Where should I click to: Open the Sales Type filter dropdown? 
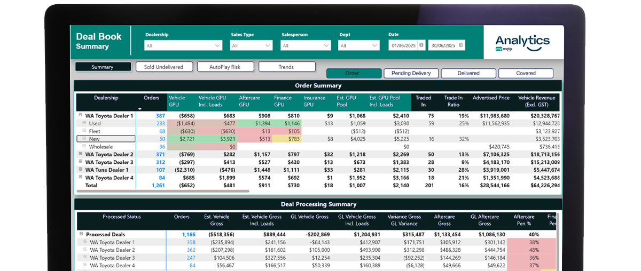coord(251,45)
